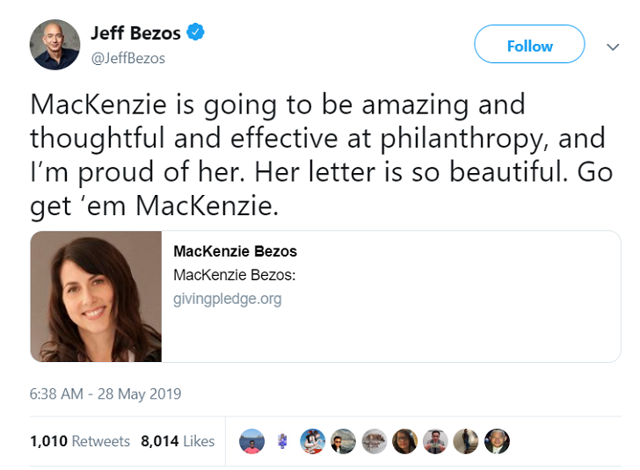Screen dimensions: 640x470
Task: Follow the @JeffBezos account
Action: [x=529, y=44]
